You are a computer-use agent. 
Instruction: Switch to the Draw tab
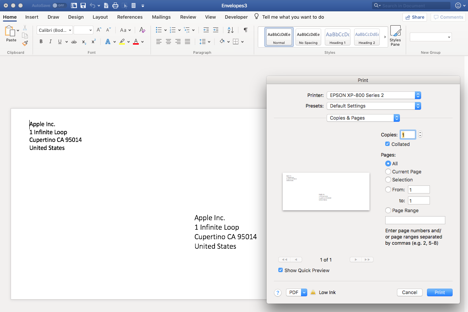point(53,17)
